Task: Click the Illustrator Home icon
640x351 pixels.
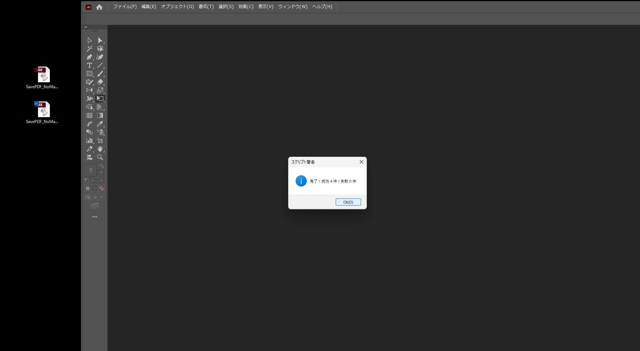Action: [x=99, y=7]
